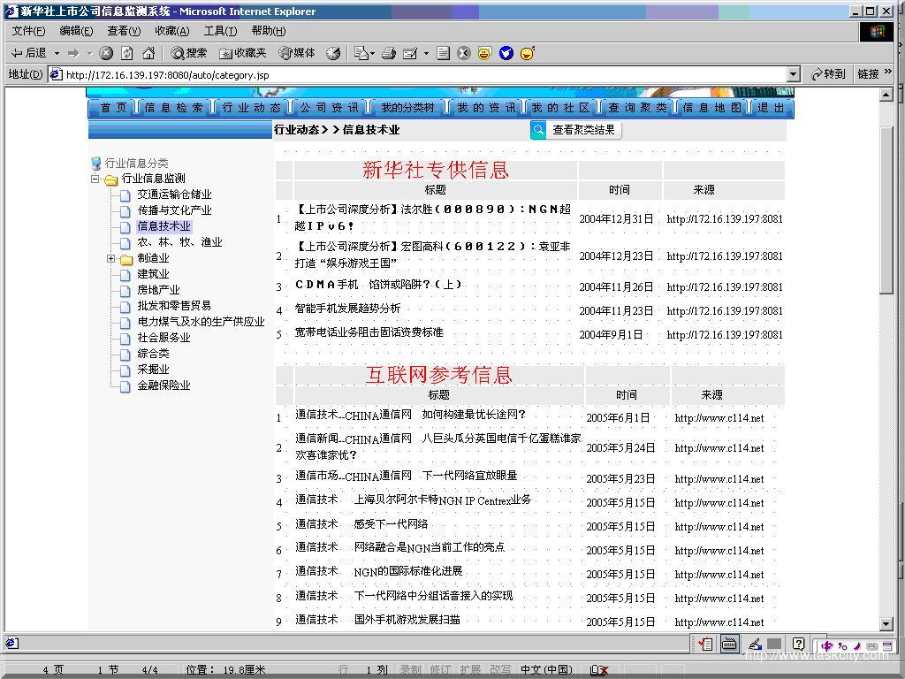Click the Print icon in the toolbar
Screen dimensions: 905x679
pyautogui.click(x=389, y=53)
